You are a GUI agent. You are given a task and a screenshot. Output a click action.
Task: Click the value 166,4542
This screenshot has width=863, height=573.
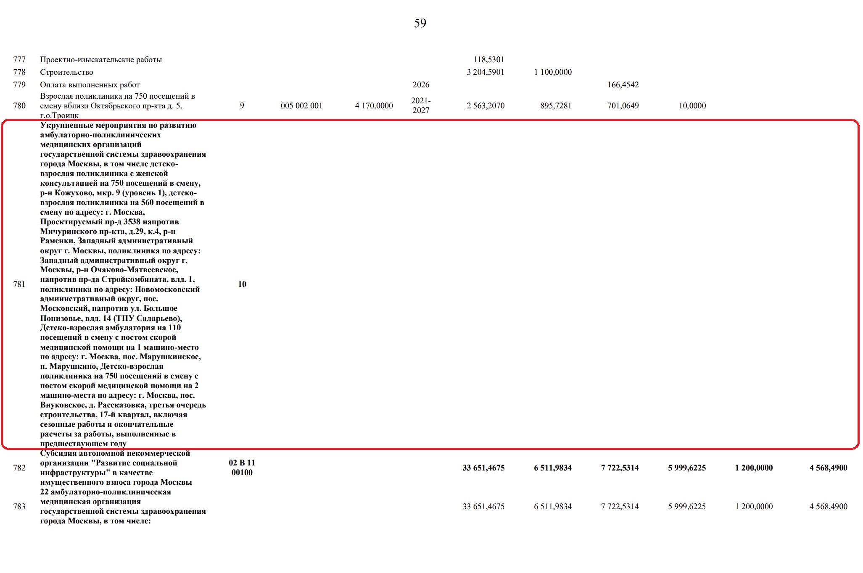[x=623, y=85]
